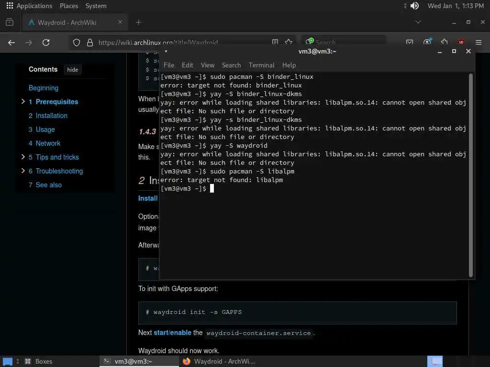Click the date and time clock

pyautogui.click(x=456, y=6)
